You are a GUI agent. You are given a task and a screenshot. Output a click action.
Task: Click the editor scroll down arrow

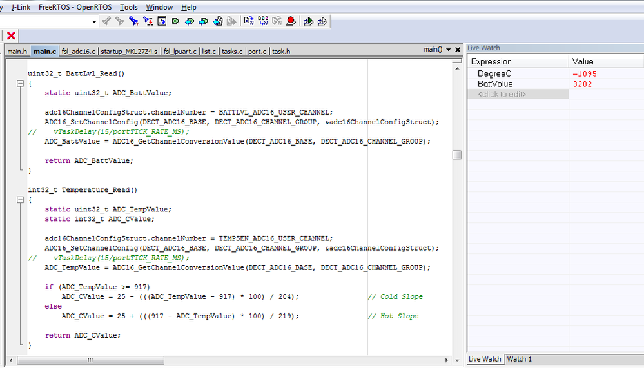[x=457, y=360]
